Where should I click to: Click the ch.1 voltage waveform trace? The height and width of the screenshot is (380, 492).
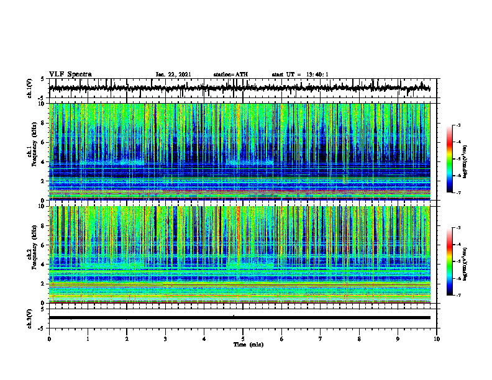pyautogui.click(x=239, y=88)
